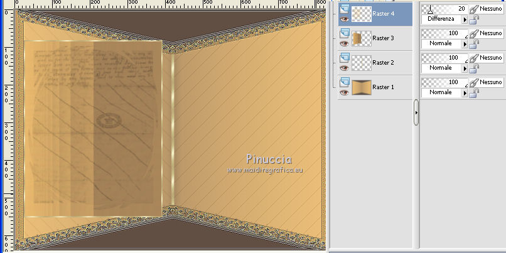The height and width of the screenshot is (253, 506).
Task: Toggle the transparency lock for Raster 2
Action: (473, 68)
